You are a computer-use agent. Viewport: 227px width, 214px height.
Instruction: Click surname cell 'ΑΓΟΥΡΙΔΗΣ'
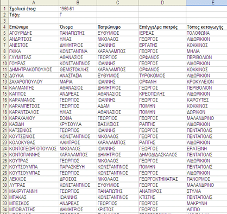click(34, 33)
